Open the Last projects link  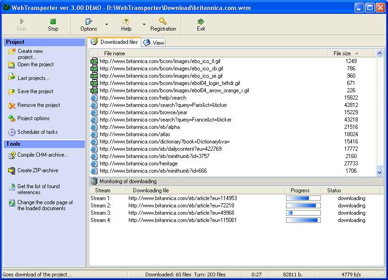[33, 78]
